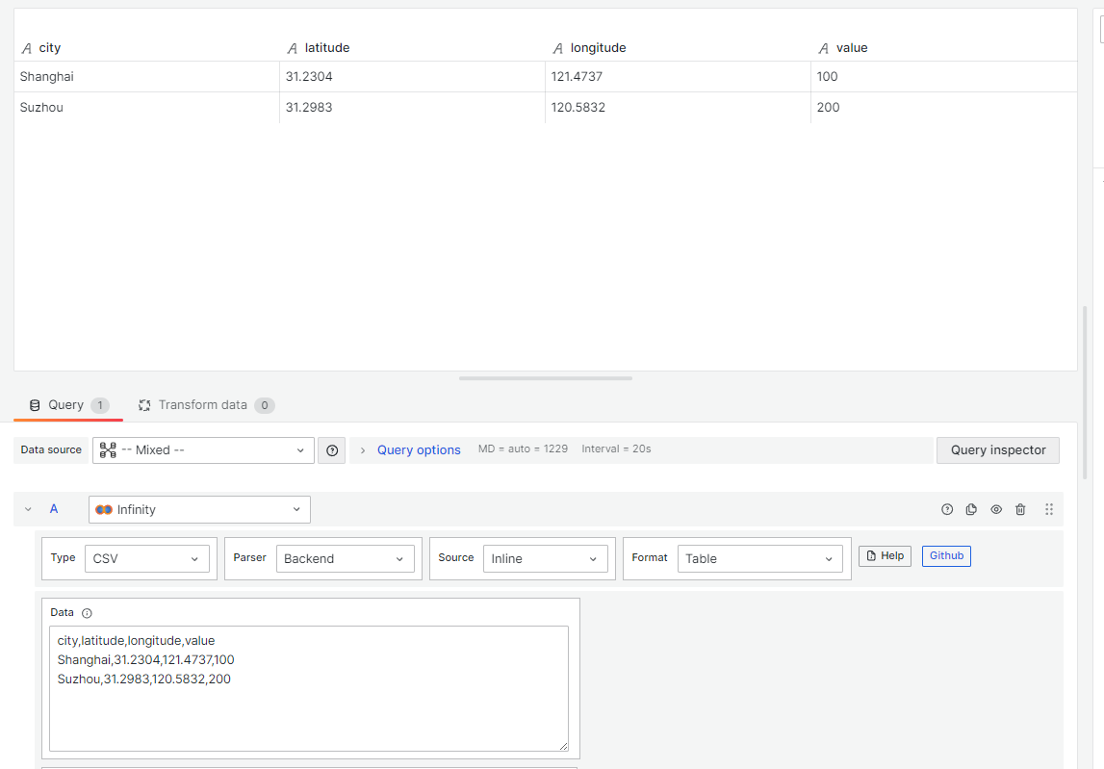Click the 121.4737 longitude cell
Viewport: 1104px width, 769px height.
pyautogui.click(x=678, y=77)
